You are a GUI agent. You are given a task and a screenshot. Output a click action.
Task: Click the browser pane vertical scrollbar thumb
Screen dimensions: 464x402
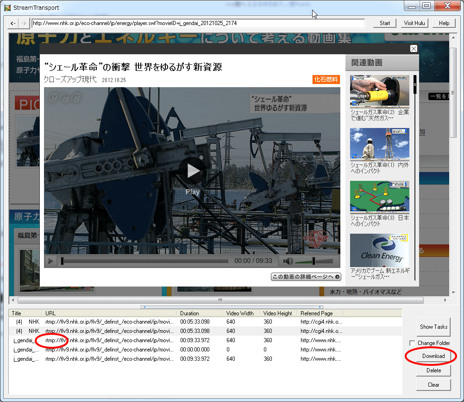(453, 93)
